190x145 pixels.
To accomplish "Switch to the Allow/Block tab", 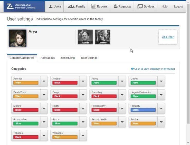I will [47, 58].
